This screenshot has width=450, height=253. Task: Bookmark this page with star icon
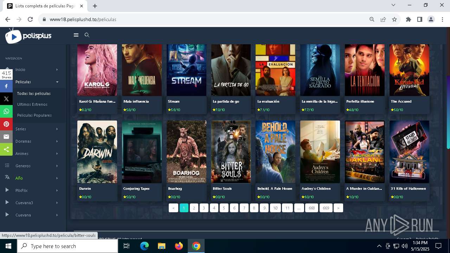point(394,19)
